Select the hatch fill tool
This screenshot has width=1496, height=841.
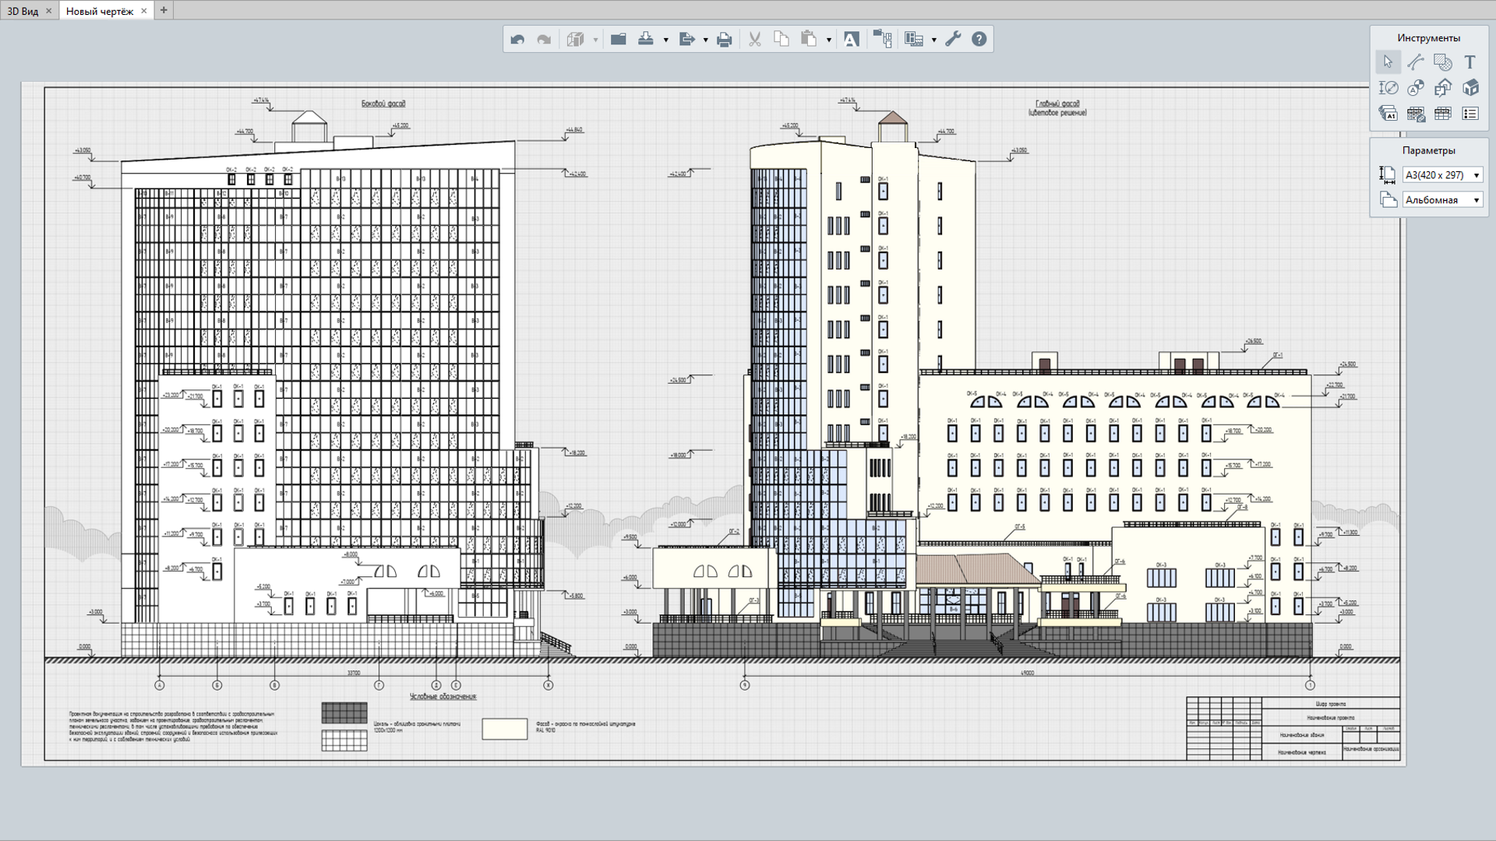[1442, 62]
